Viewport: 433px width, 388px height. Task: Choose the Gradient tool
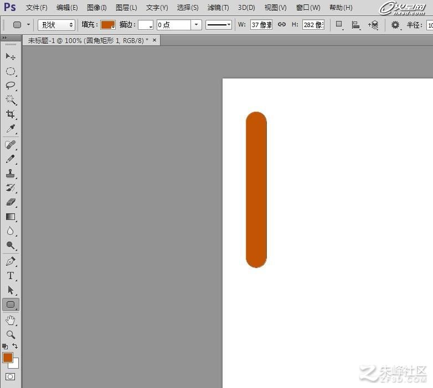pyautogui.click(x=11, y=217)
